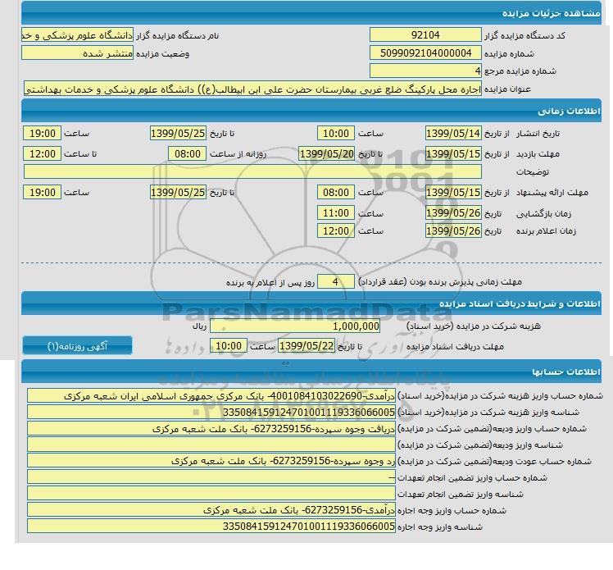Click the label زمان اعلام برنده
This screenshot has height=570, width=613.
pos(546,231)
